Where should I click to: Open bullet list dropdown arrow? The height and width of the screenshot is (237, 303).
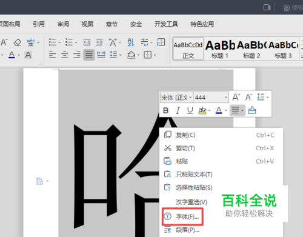click(x=59, y=42)
